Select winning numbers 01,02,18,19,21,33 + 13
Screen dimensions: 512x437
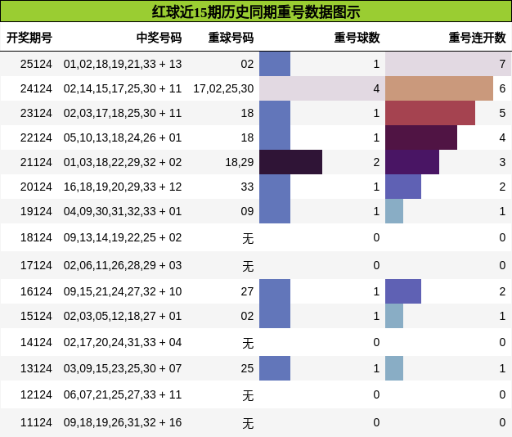tap(123, 64)
